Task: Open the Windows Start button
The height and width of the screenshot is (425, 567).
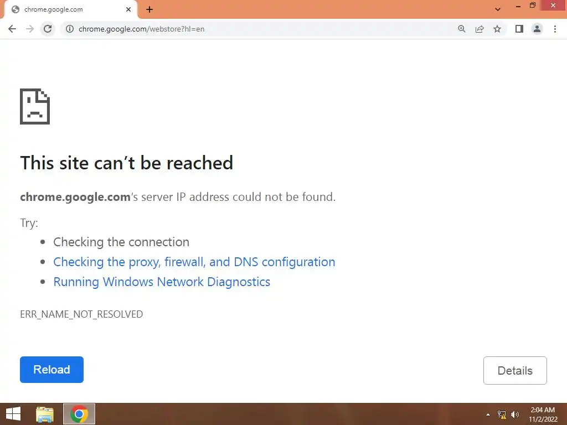Action: click(x=13, y=414)
